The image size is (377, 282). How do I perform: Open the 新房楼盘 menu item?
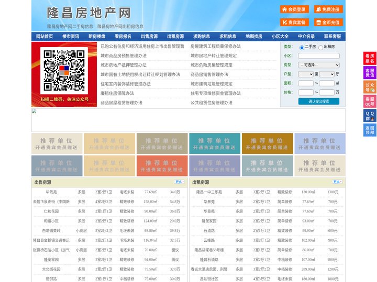click(x=97, y=37)
